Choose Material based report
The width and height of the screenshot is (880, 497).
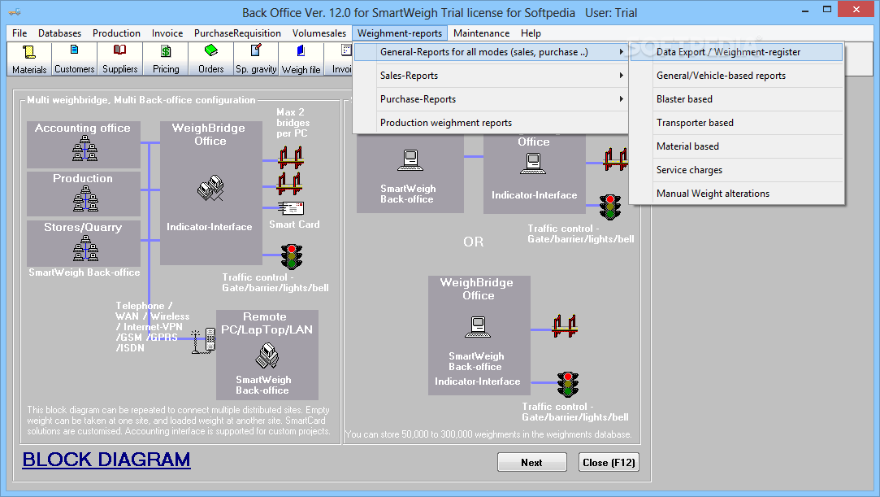click(736, 146)
